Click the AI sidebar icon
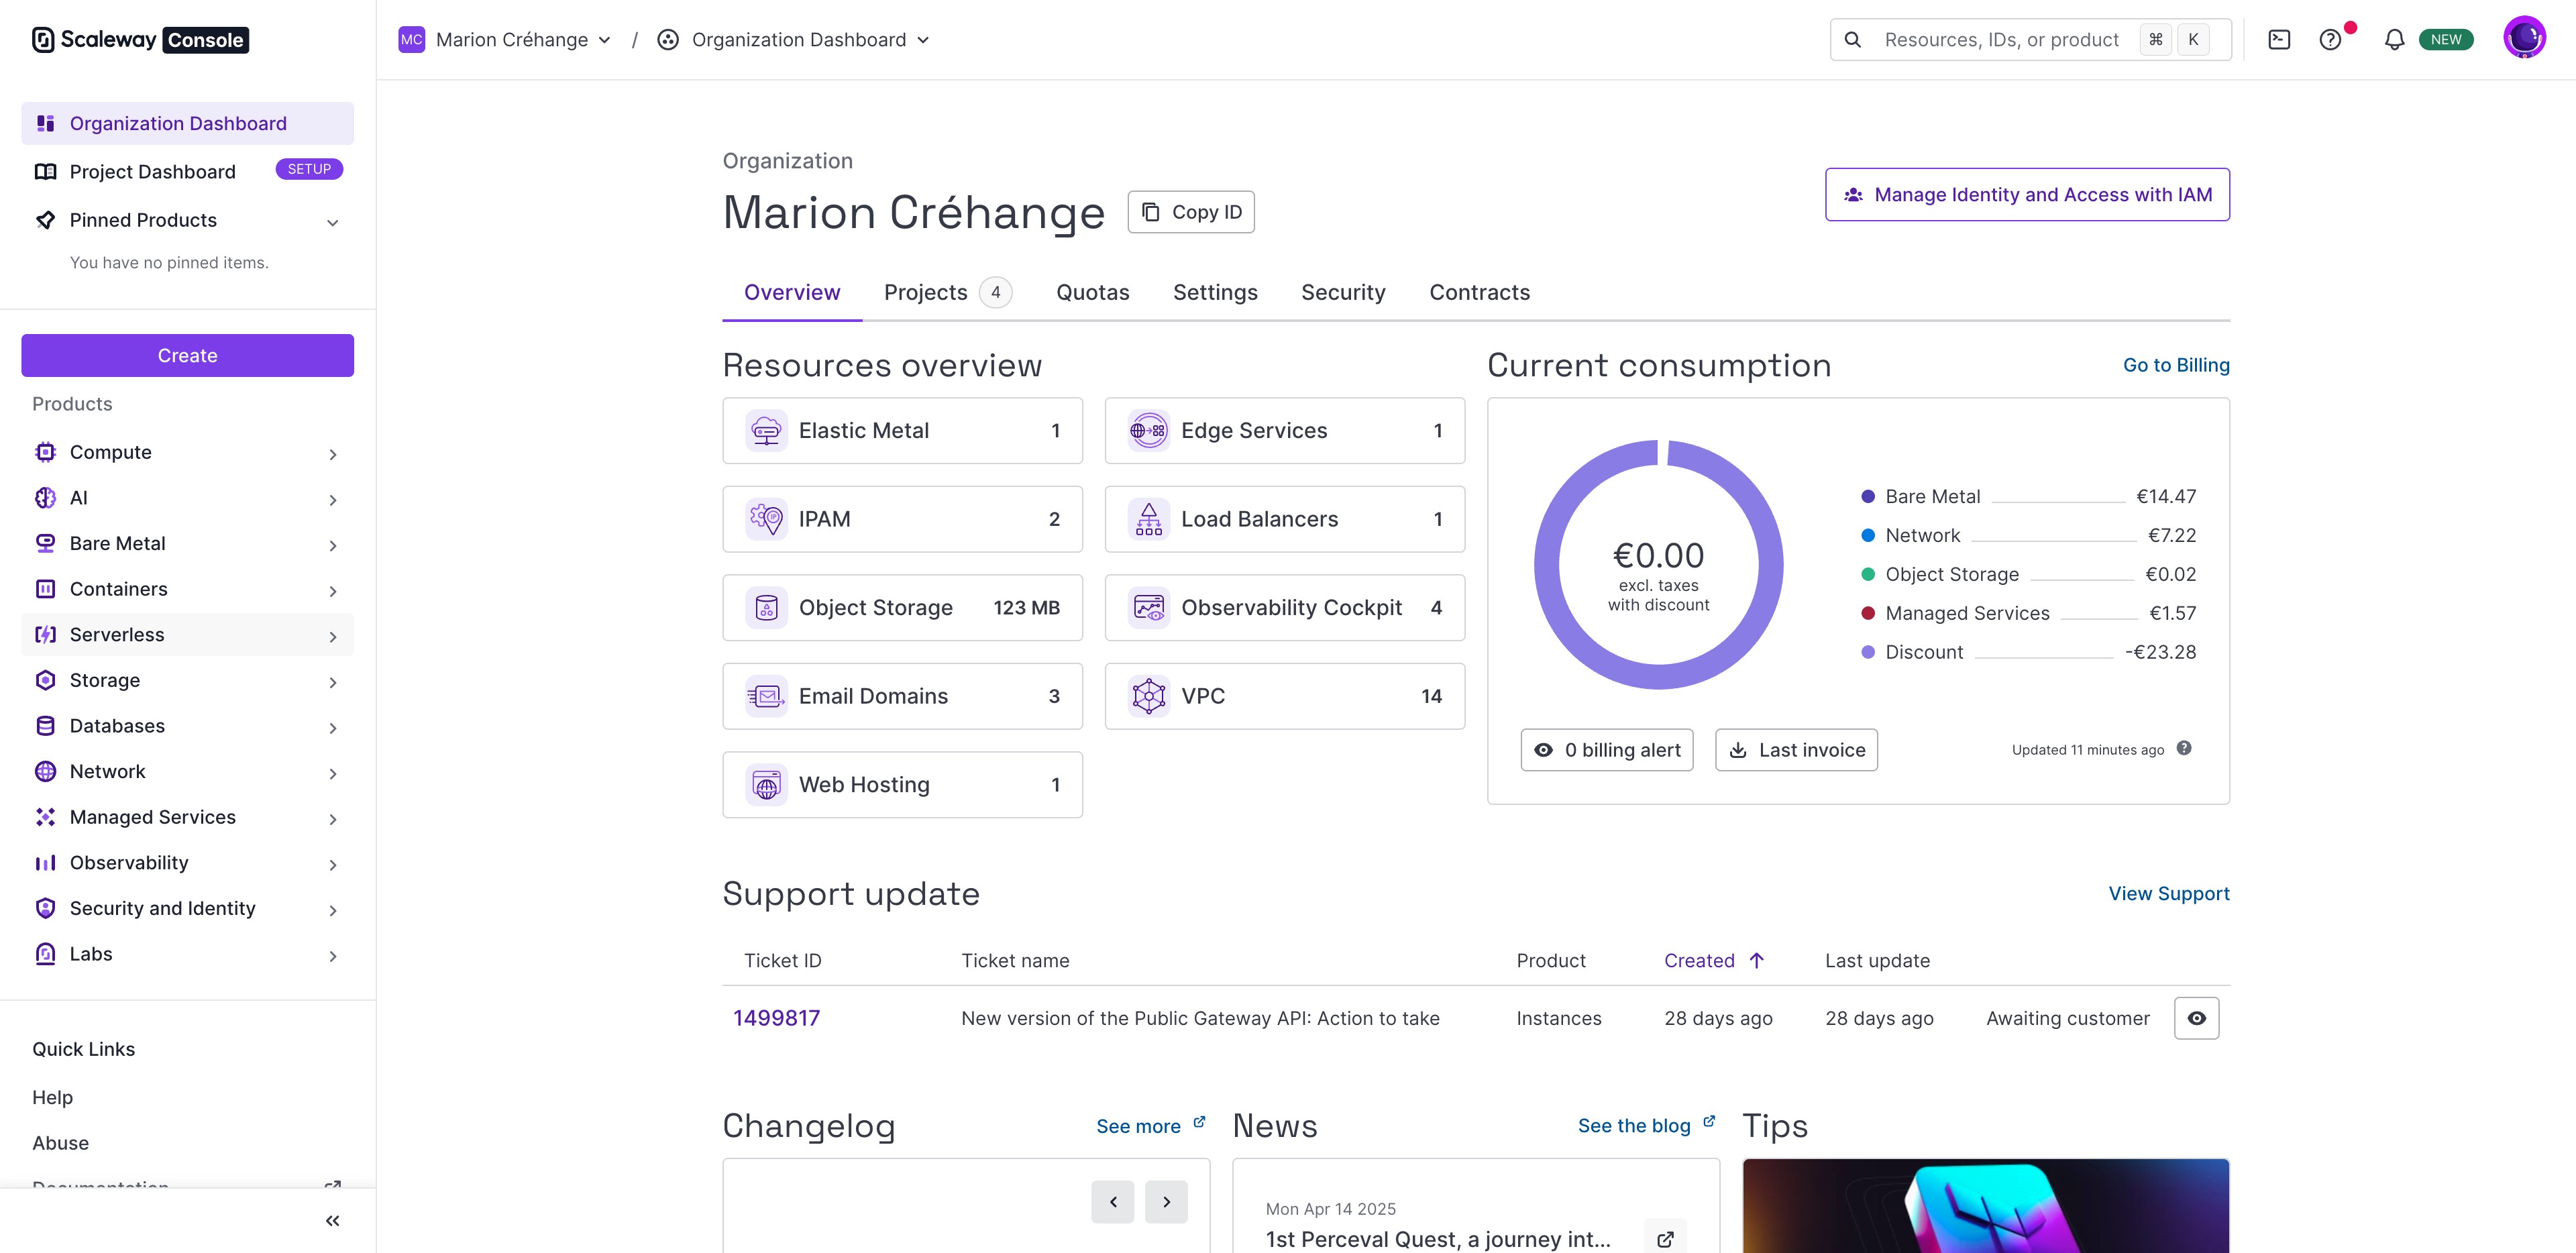The image size is (2576, 1253). (45, 498)
